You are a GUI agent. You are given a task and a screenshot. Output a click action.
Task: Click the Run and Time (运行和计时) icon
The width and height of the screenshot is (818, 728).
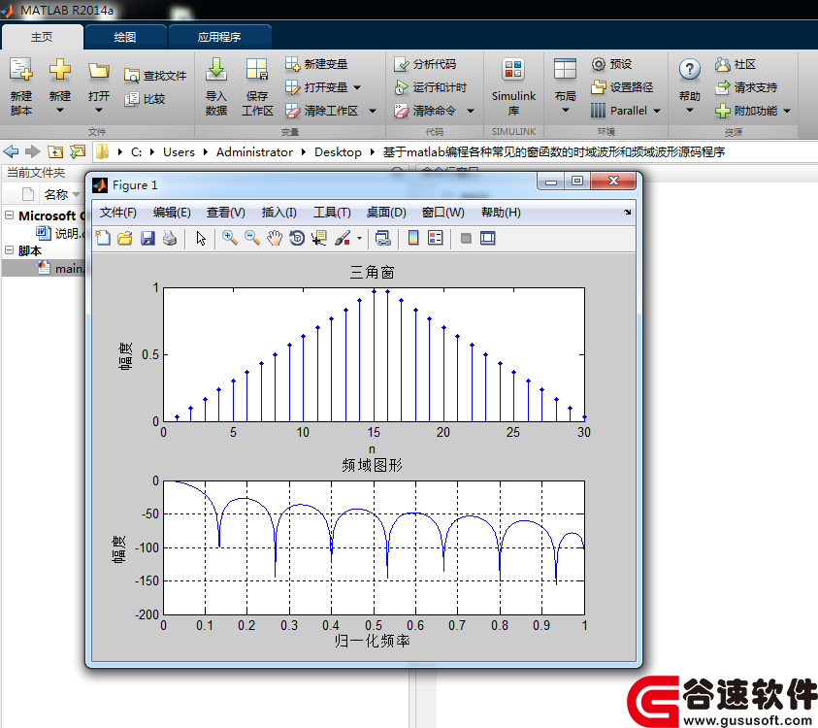[x=401, y=87]
